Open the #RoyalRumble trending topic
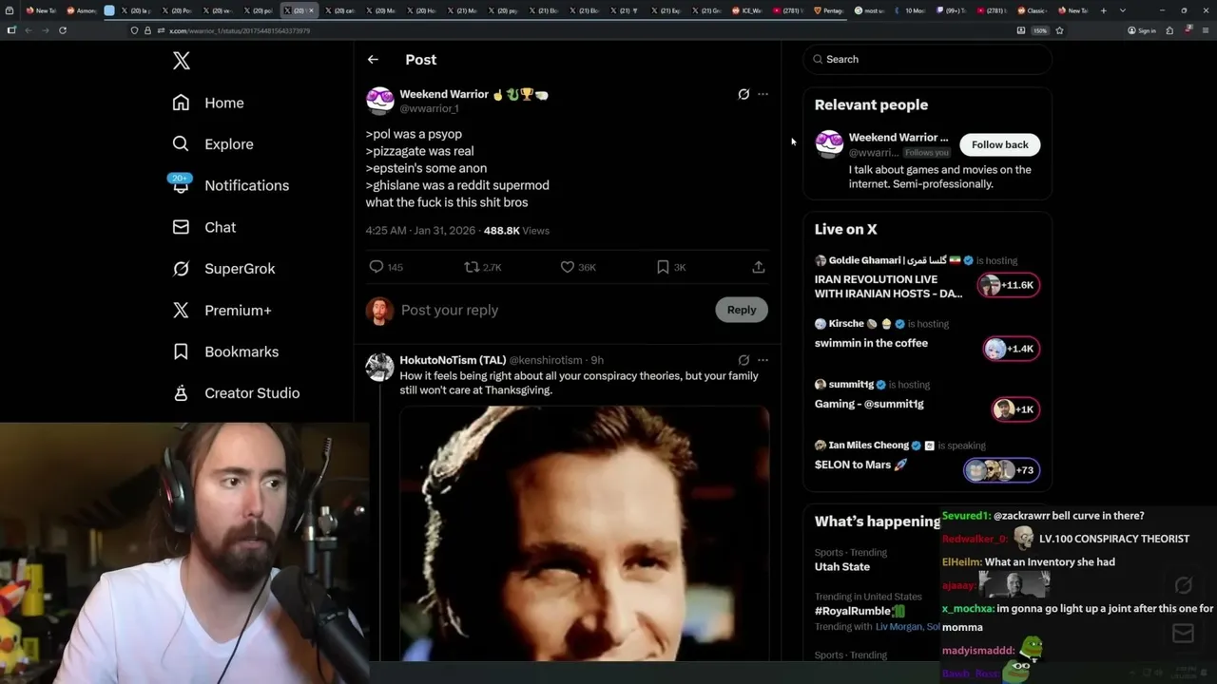 [x=860, y=611]
